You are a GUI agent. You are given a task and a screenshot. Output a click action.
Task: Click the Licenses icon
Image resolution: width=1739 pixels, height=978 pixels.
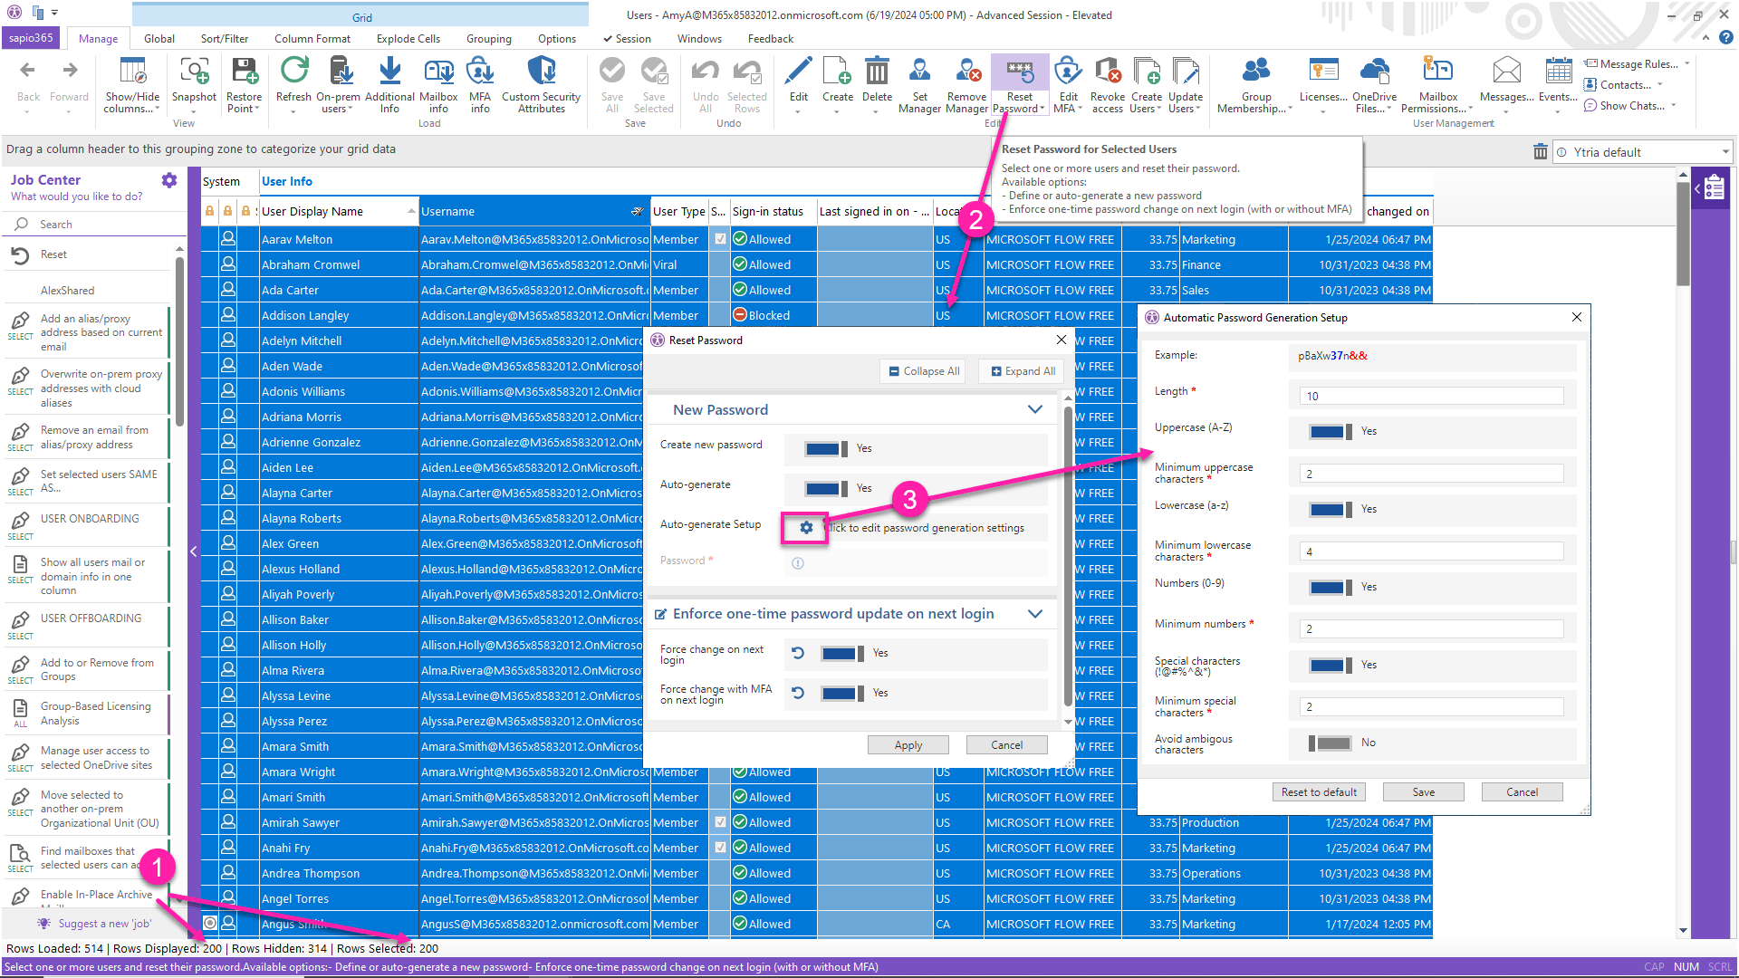coord(1322,81)
